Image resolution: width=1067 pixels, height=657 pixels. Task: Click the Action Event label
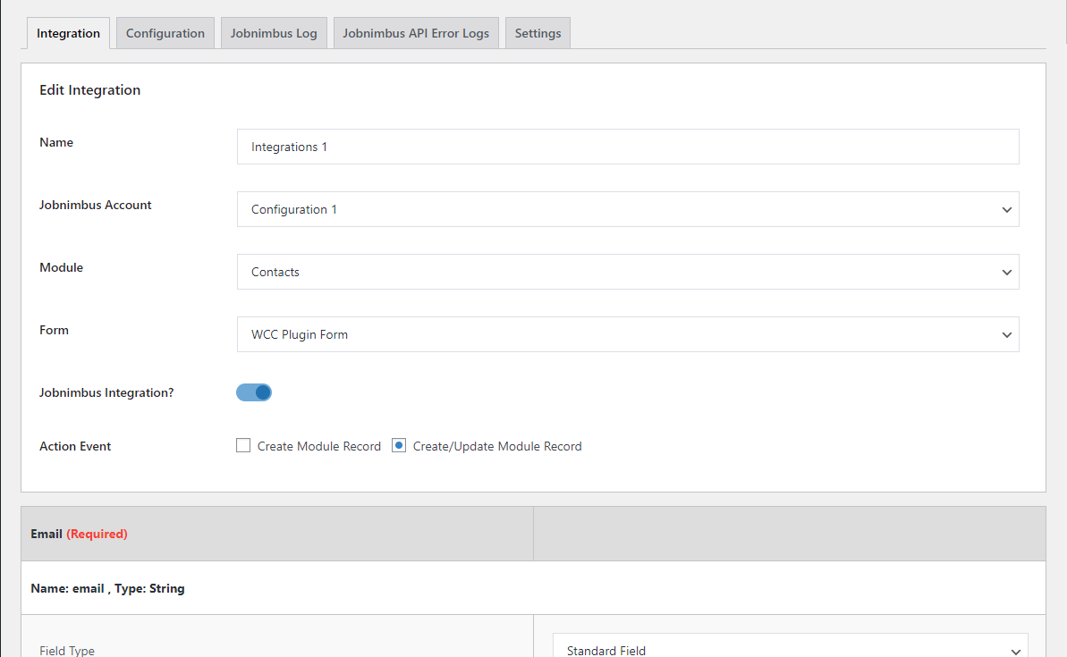pyautogui.click(x=75, y=446)
